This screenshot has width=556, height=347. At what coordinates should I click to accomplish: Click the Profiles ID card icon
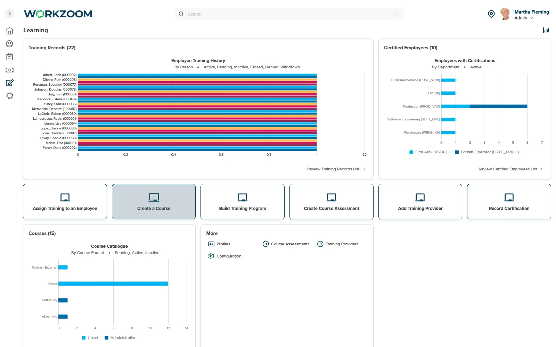point(211,244)
